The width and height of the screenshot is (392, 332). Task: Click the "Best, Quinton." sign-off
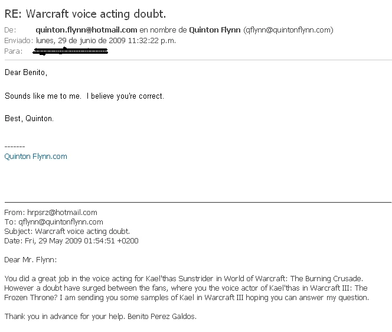(29, 118)
